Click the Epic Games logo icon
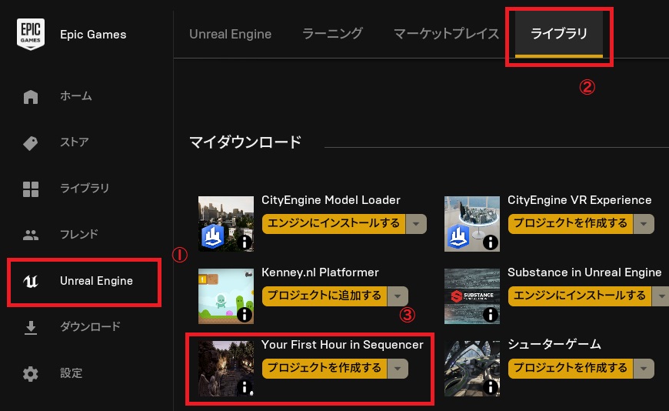This screenshot has width=669, height=411. [x=31, y=34]
